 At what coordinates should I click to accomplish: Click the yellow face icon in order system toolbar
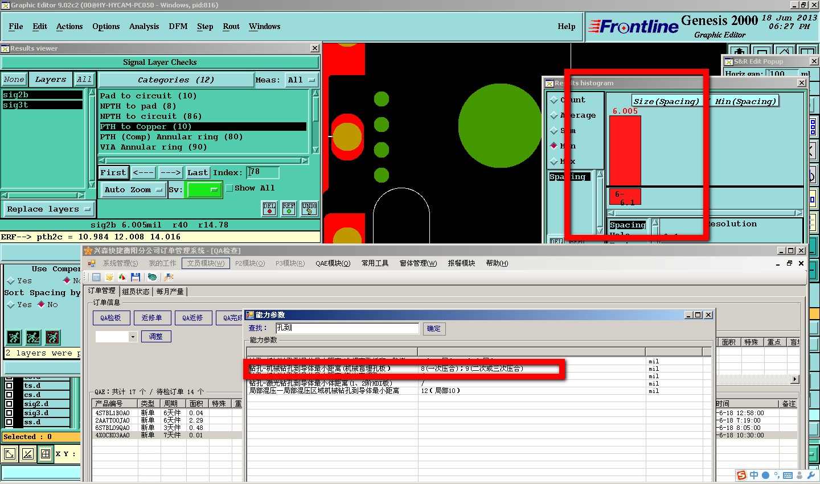click(109, 277)
